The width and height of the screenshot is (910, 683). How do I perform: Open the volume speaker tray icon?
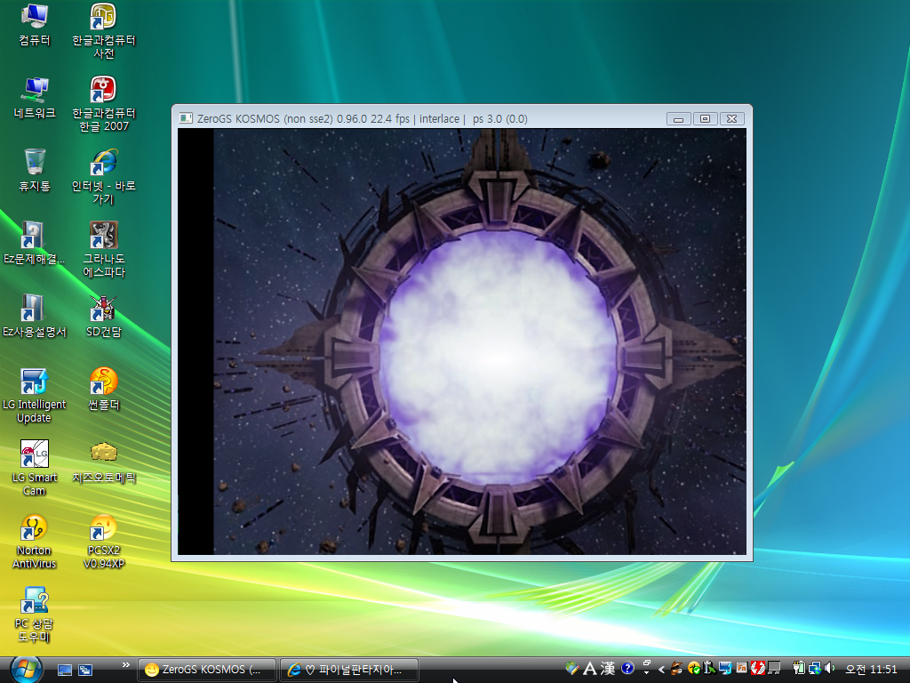click(830, 669)
